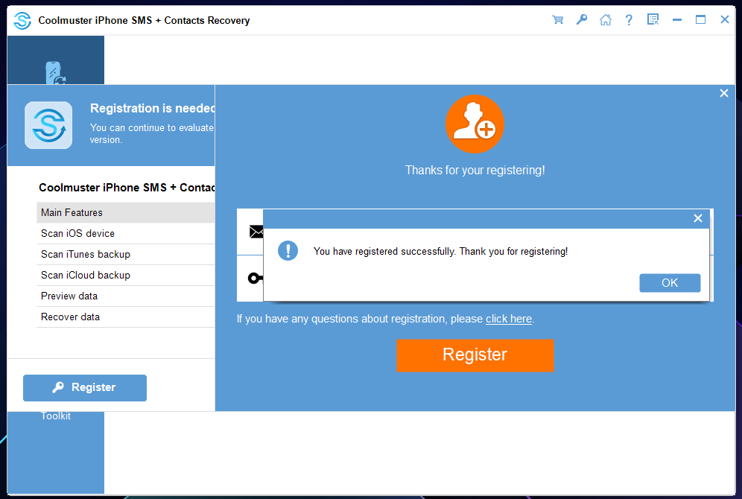Choose Scan iTunes backup item
The height and width of the screenshot is (499, 742).
click(x=125, y=254)
